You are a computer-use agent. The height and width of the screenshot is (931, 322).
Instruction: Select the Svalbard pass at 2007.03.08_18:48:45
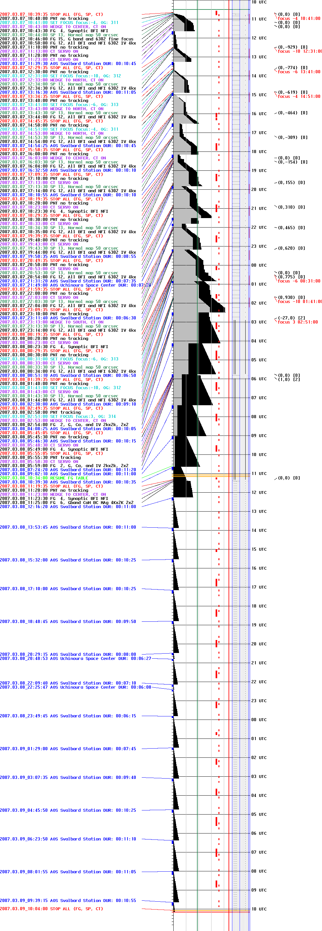pyautogui.click(x=68, y=622)
